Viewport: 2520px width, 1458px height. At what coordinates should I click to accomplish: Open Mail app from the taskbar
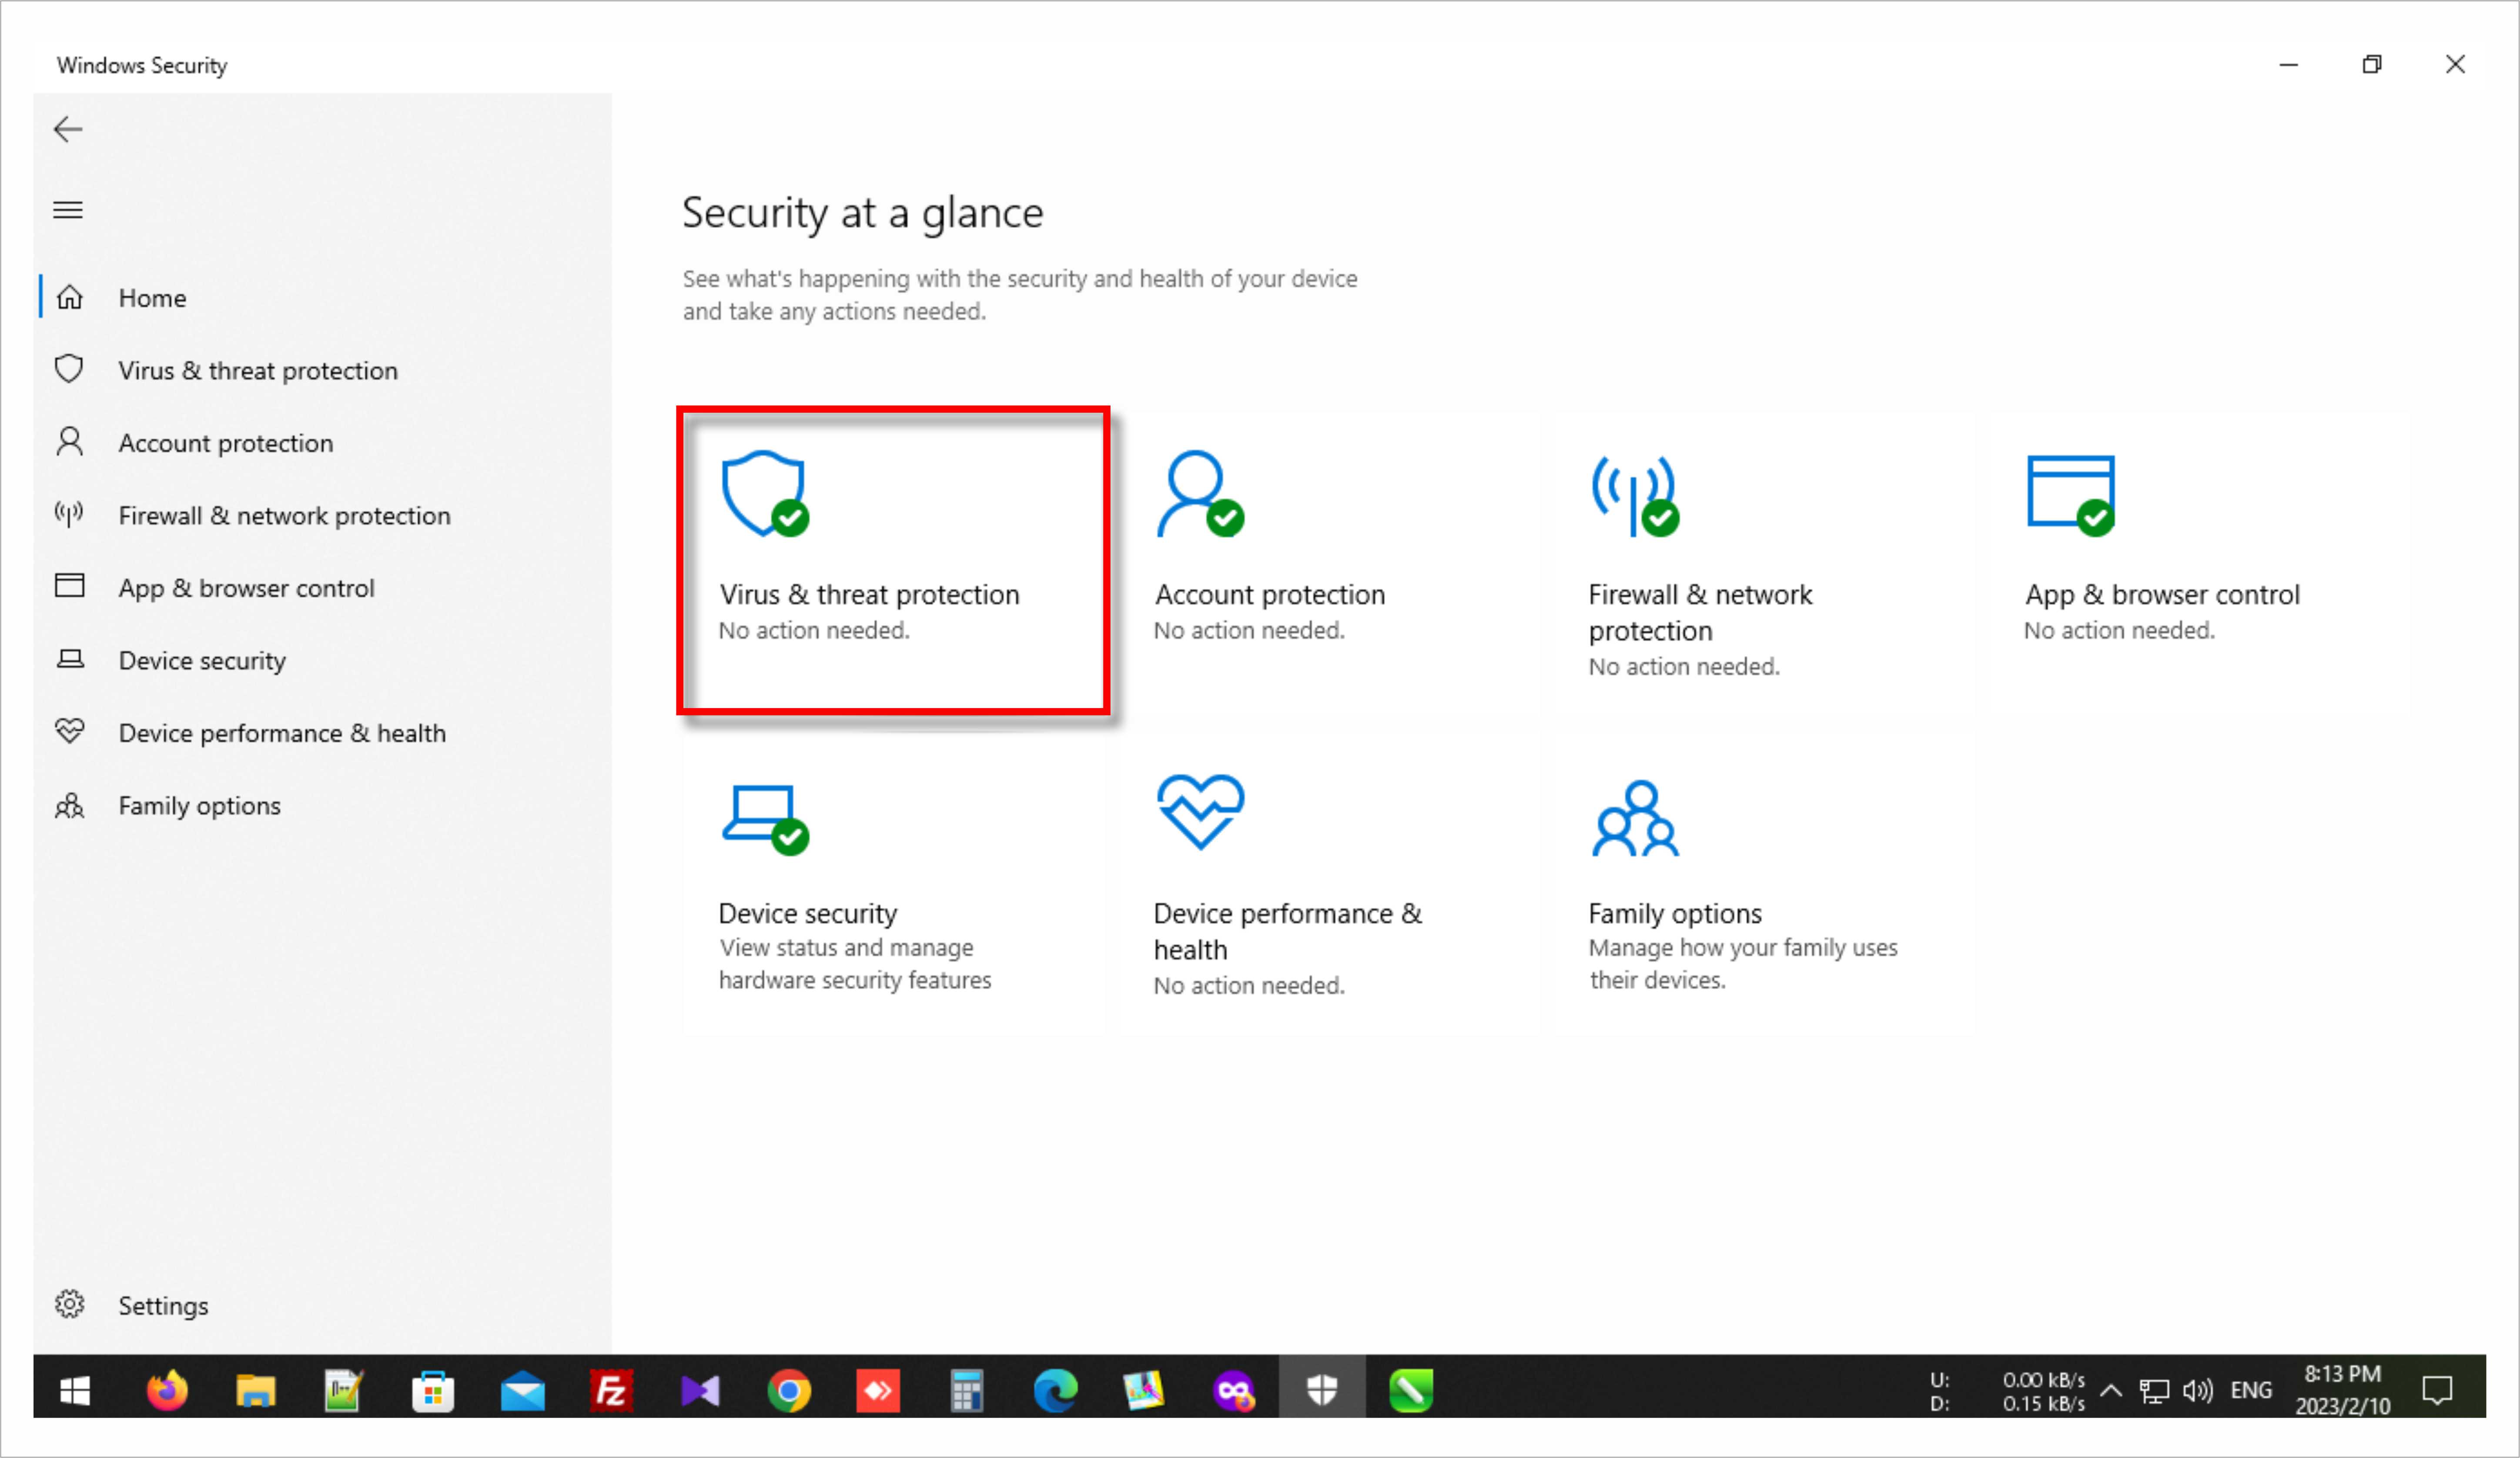click(522, 1390)
